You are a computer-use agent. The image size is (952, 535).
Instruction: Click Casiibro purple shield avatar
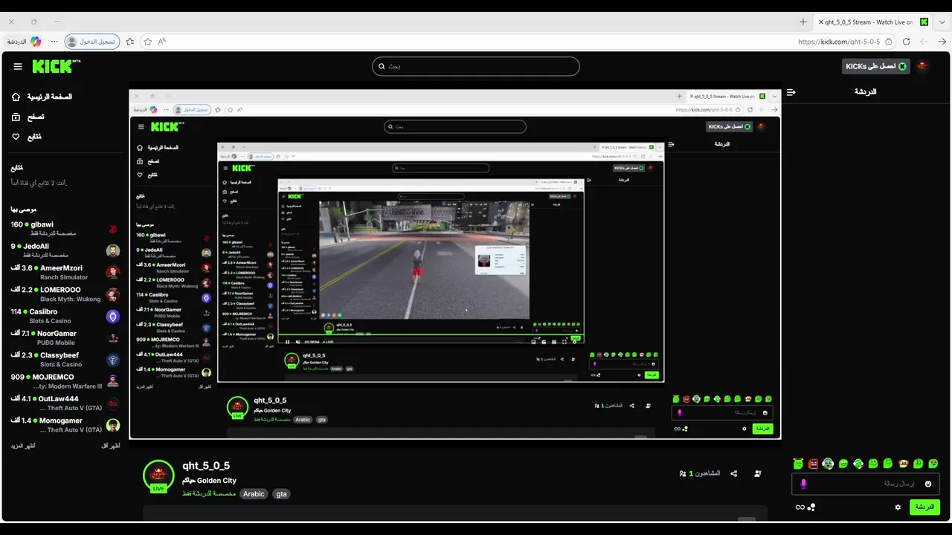(x=113, y=317)
